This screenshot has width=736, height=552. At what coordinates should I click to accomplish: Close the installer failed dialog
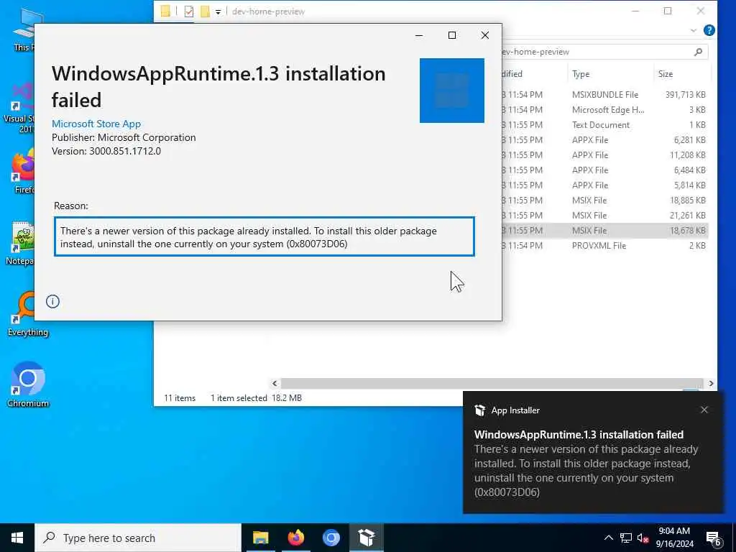[485, 35]
